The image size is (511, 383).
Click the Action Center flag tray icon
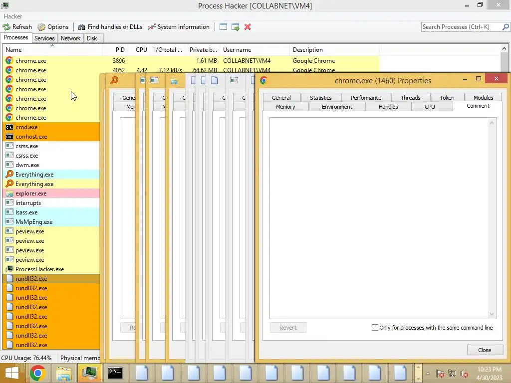point(440,374)
